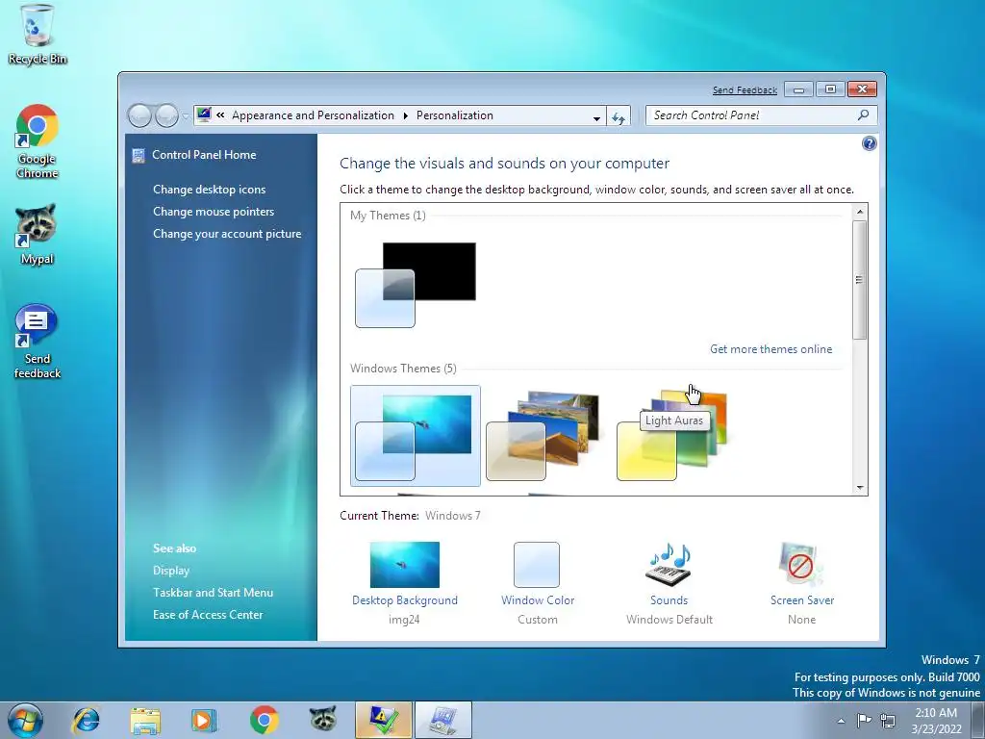985x739 pixels.
Task: Click Appearance and Personalization breadcrumb
Action: coord(313,115)
